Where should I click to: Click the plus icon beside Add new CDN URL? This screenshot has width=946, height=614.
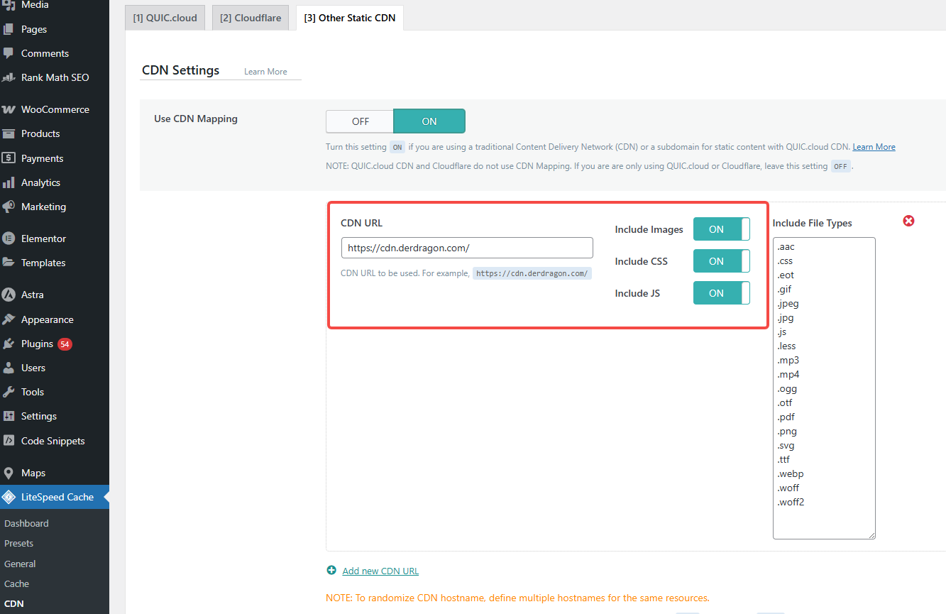click(x=331, y=569)
